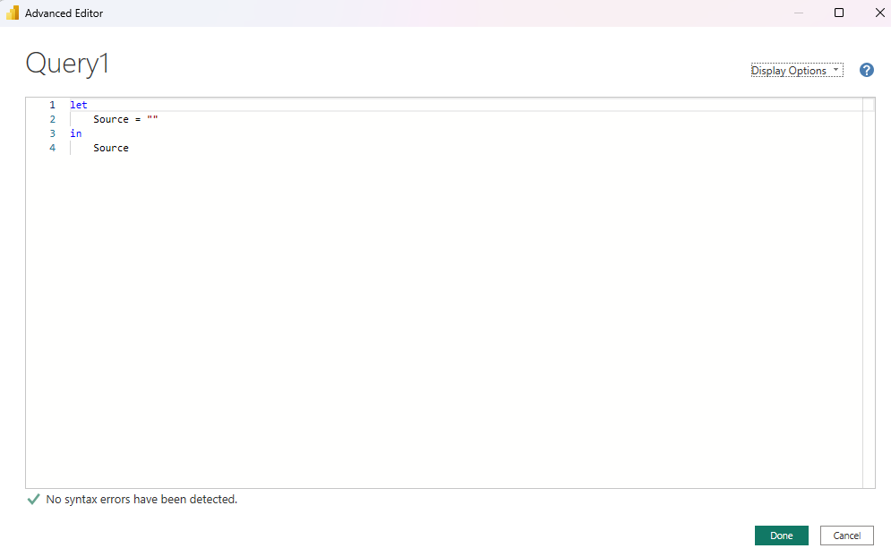Minimize the Advanced Editor window
The image size is (891, 557).
tap(797, 13)
